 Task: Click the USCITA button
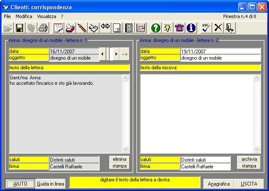tap(249, 184)
